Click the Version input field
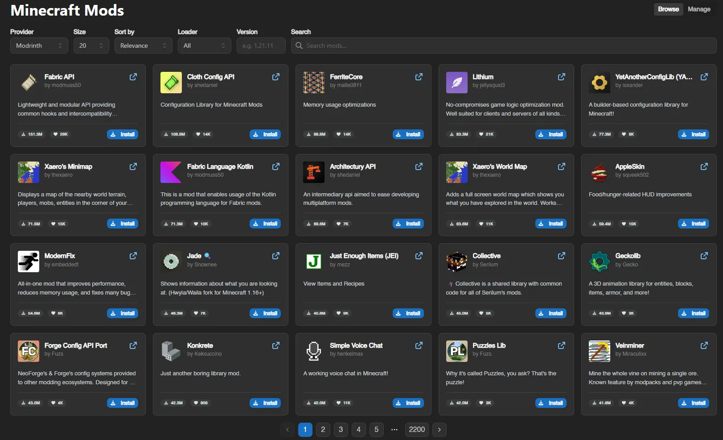 click(261, 46)
